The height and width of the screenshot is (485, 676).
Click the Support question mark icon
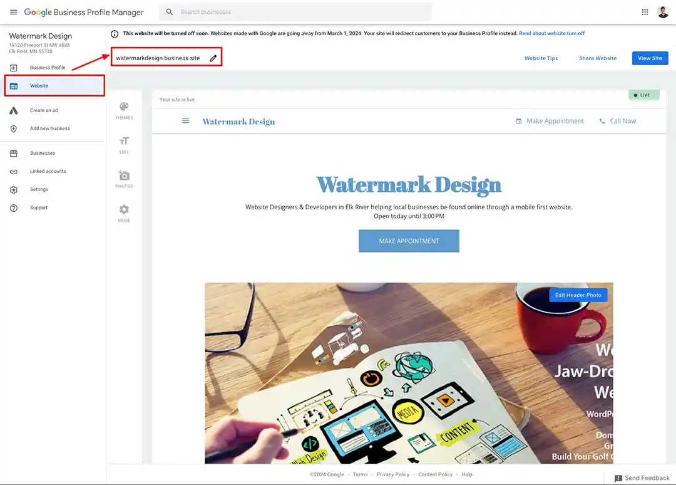(14, 208)
